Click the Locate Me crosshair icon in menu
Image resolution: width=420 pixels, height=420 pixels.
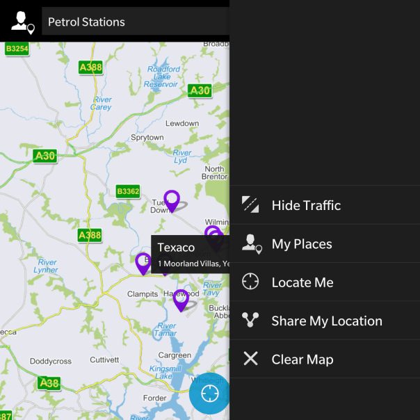pyautogui.click(x=250, y=282)
